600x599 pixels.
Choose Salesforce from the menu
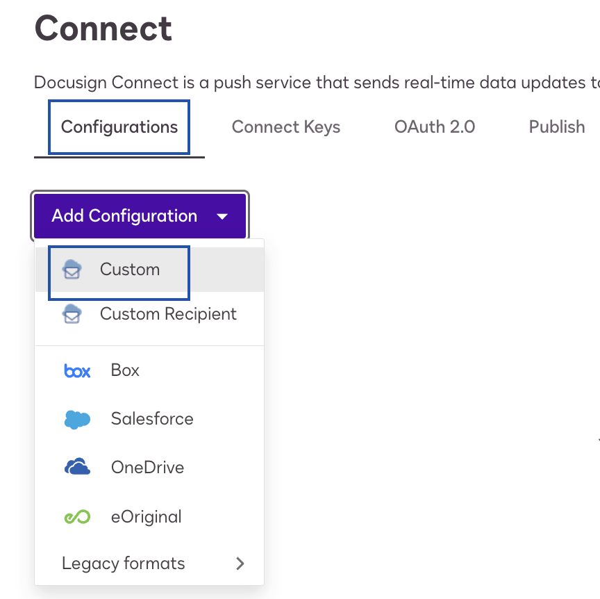coord(149,419)
